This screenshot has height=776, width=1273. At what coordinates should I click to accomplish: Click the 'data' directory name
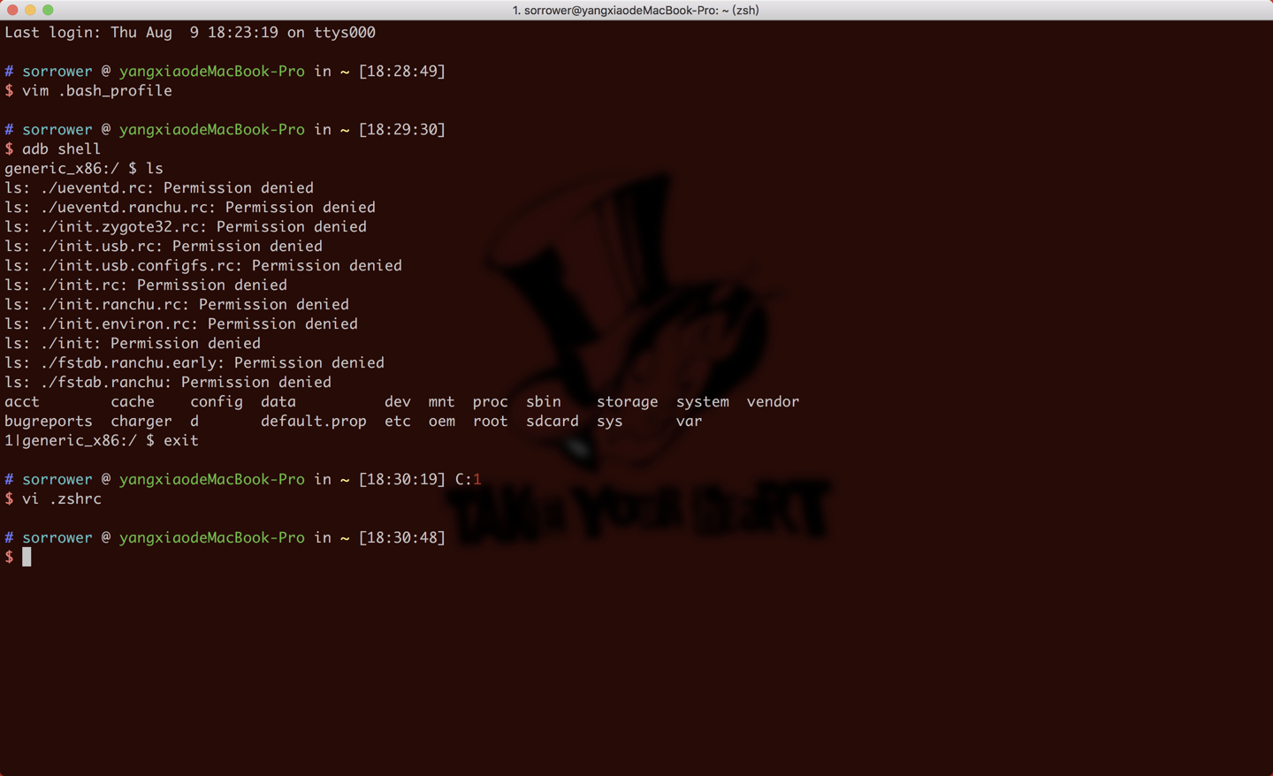(278, 402)
